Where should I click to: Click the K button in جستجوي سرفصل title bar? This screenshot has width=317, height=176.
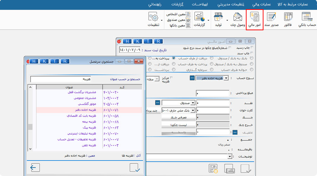(x=44, y=61)
